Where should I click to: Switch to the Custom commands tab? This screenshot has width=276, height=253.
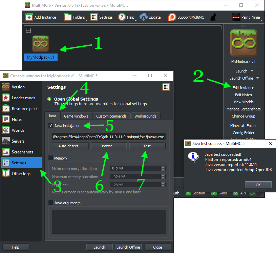pos(111,116)
